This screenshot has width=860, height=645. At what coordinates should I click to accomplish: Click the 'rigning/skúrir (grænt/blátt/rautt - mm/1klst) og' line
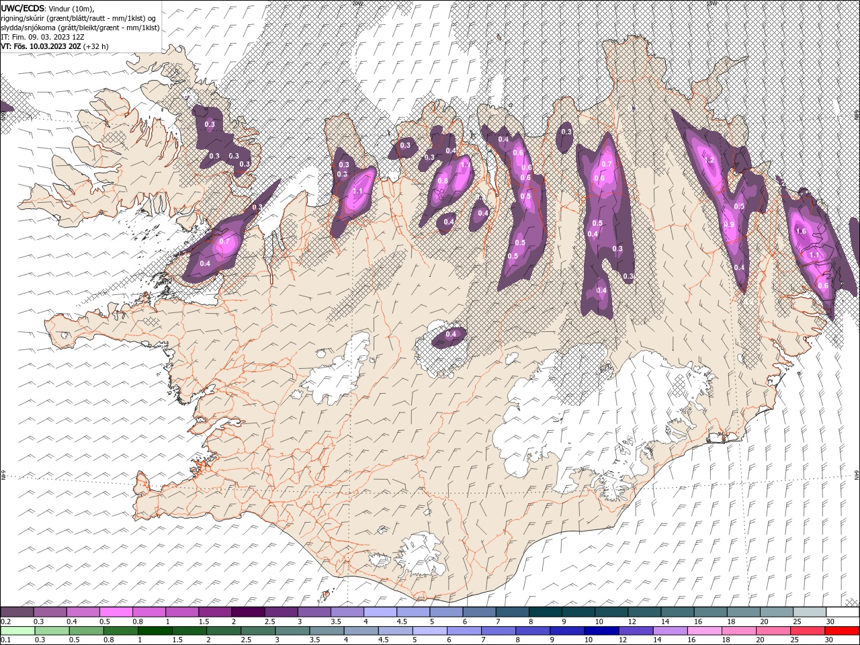point(79,18)
